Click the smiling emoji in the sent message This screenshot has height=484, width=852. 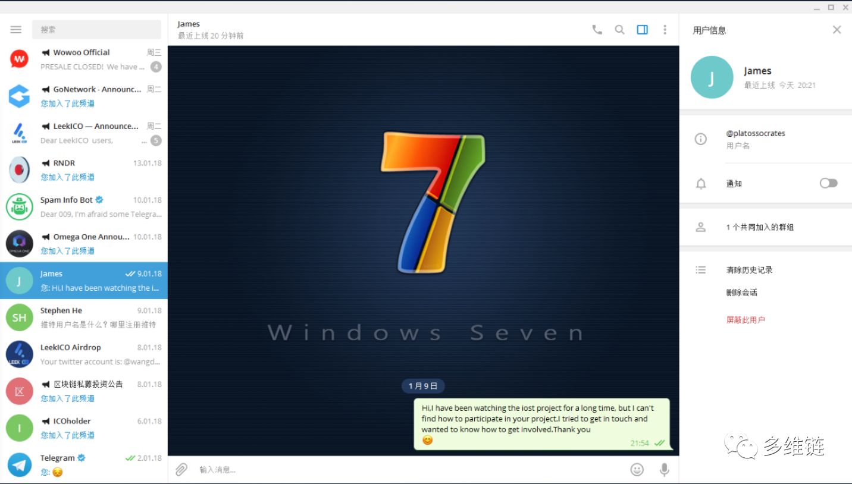pyautogui.click(x=427, y=440)
